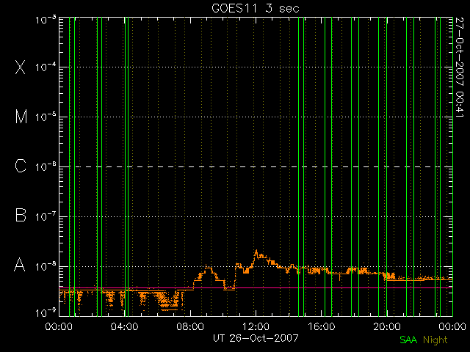Click the 20:00 x-axis time label

pos(387,326)
